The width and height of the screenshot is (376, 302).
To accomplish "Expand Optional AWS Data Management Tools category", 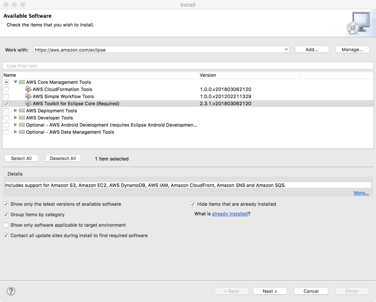I will pos(15,132).
